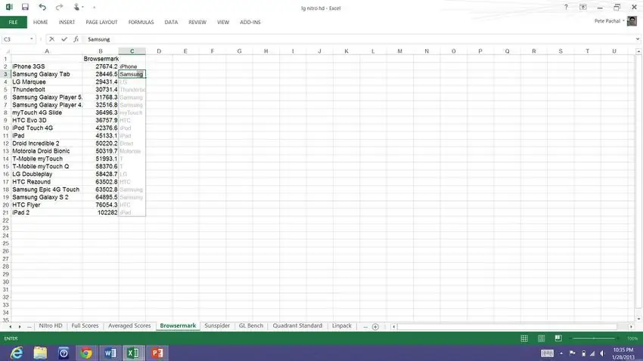
Task: Click the volume speaker icon
Action: (602, 353)
